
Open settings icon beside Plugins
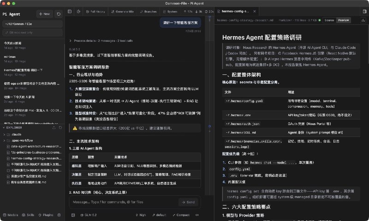coord(59,215)
